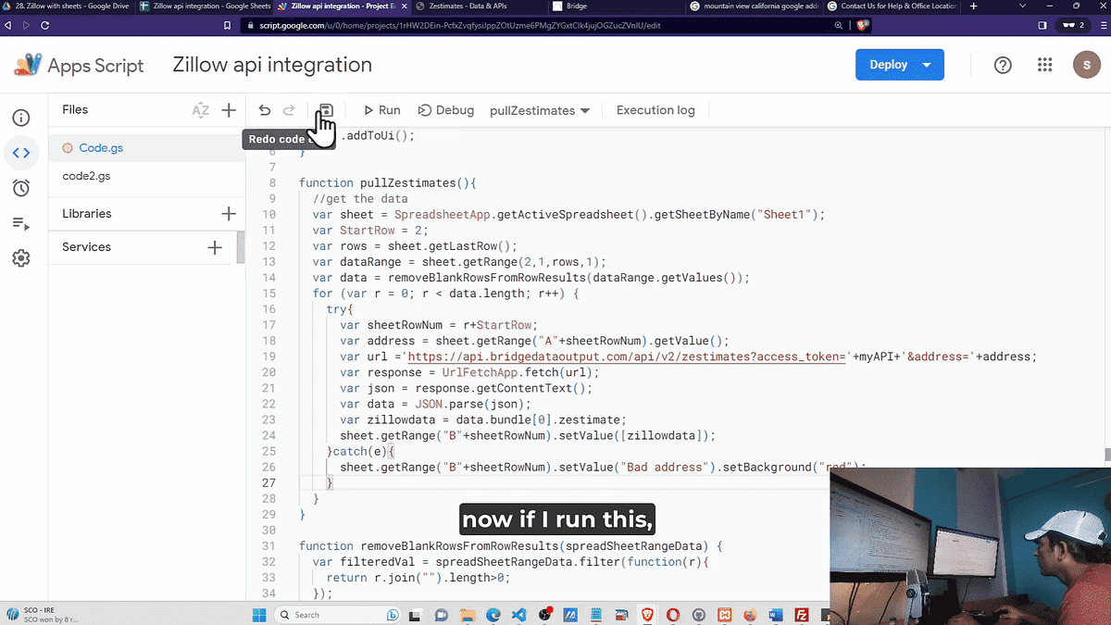Select the Editor code icon in sidebar

[21, 153]
